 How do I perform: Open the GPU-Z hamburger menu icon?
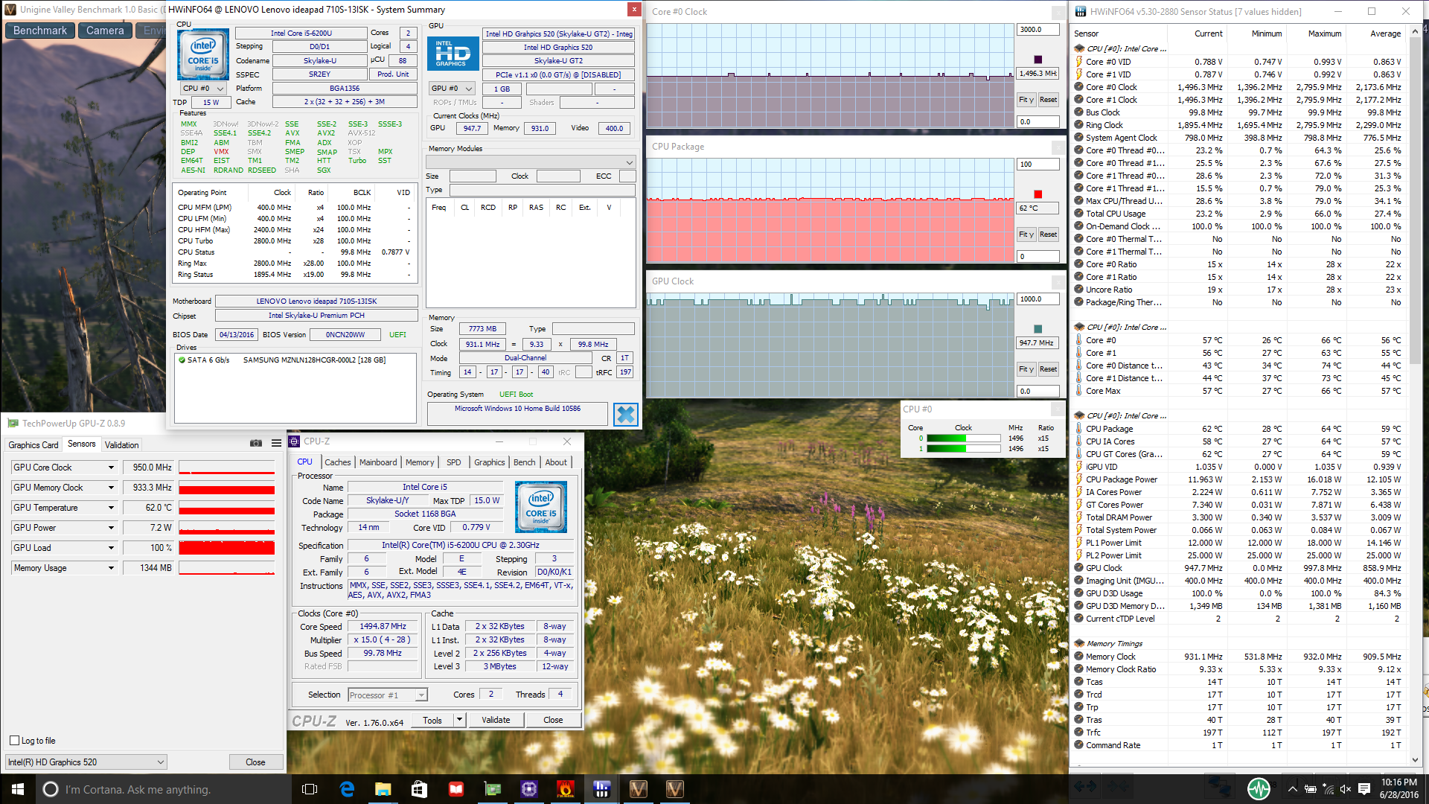coord(276,443)
